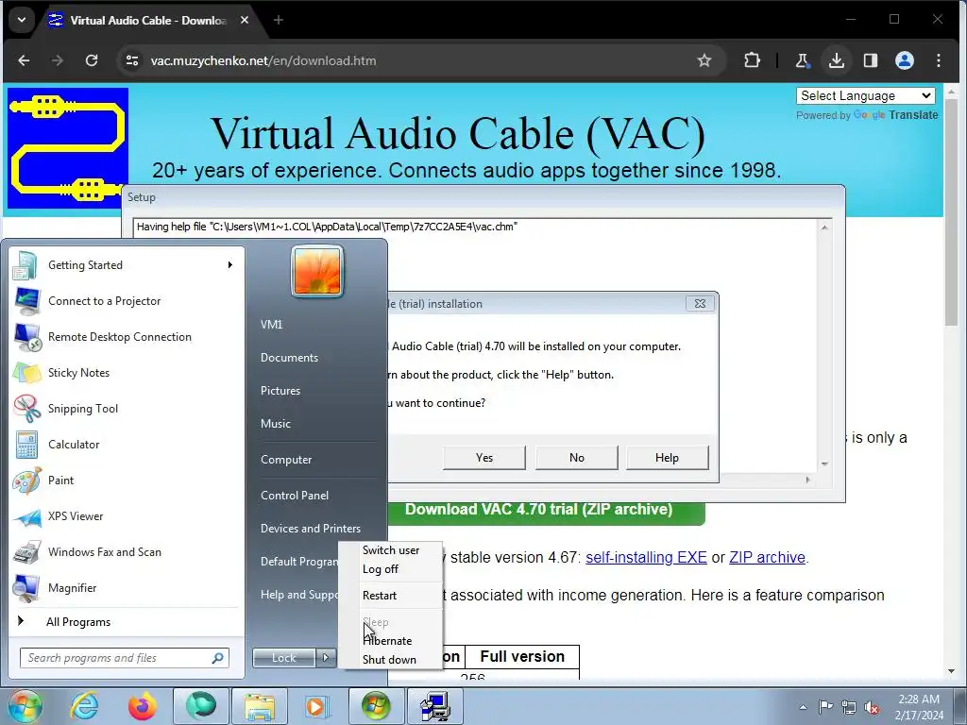This screenshot has height=725, width=967.
Task: Click Help in installation dialog
Action: tap(667, 458)
